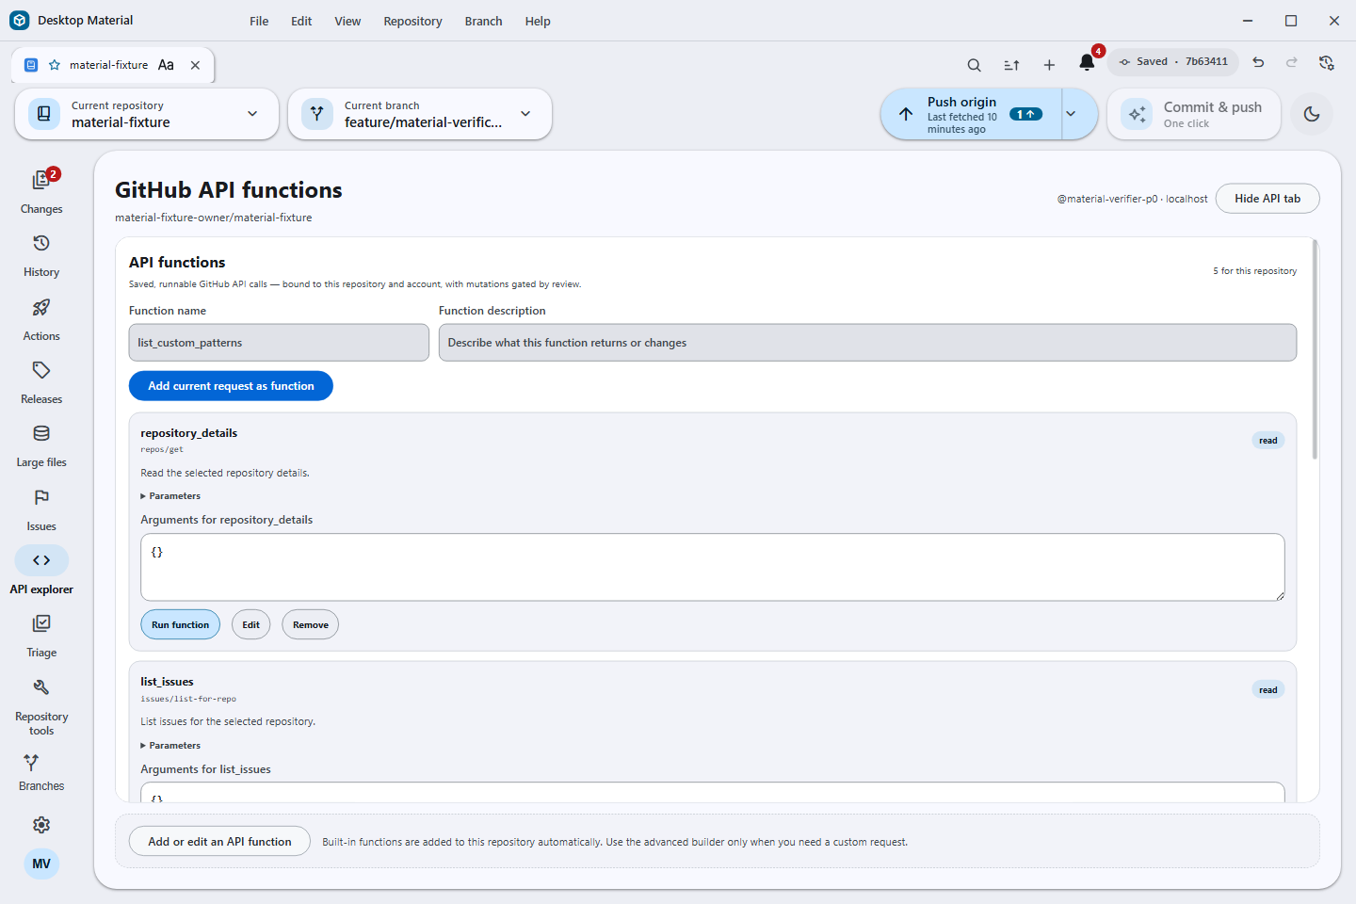Screen dimensions: 1356x904
Task: Click the API functions panel scrollbar
Action: (1316, 350)
